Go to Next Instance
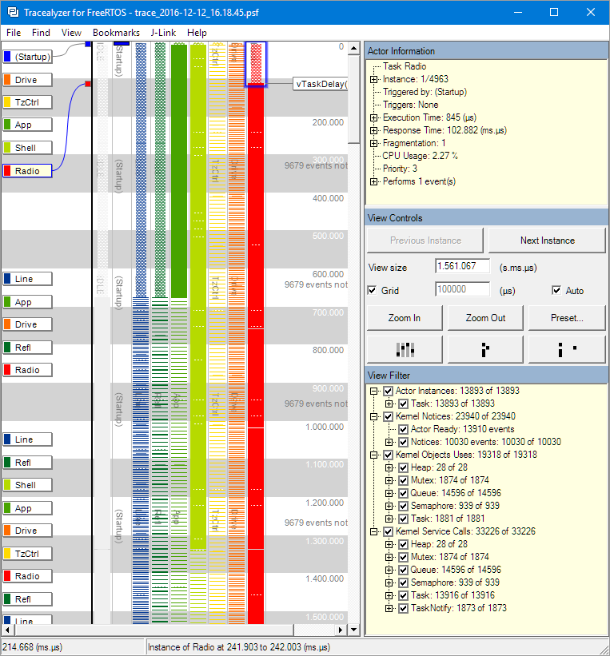Screen dimensions: 610x656 (547, 241)
